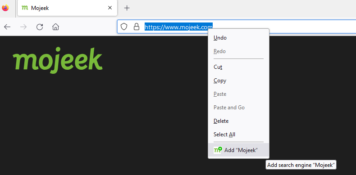Choose Cut from context menu
This screenshot has height=175, width=356.
238,67
